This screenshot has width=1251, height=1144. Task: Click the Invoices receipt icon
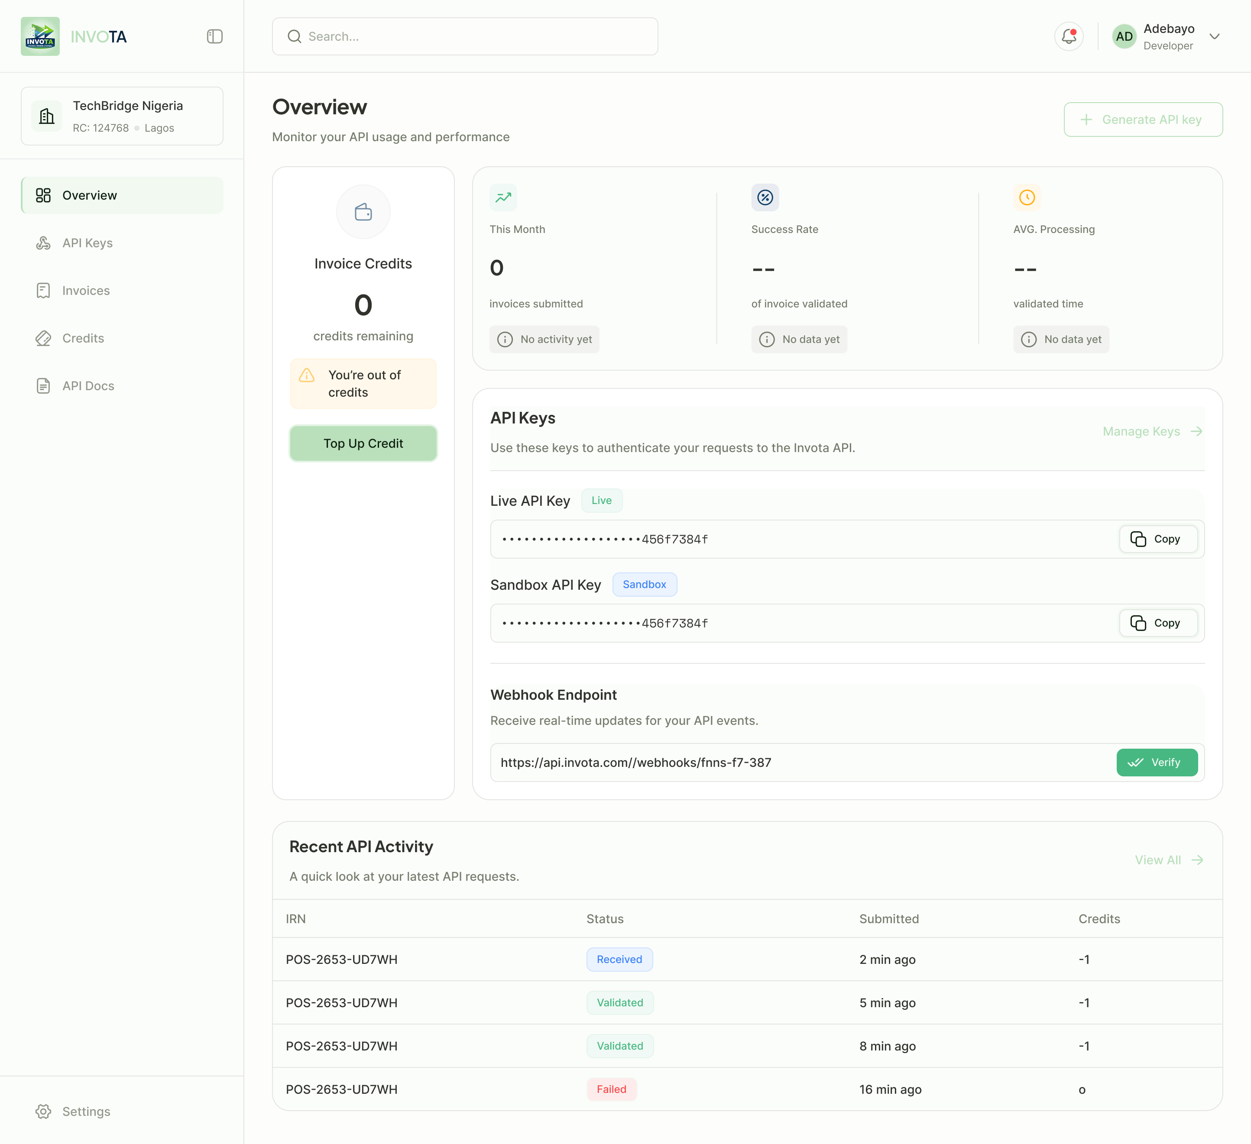pyautogui.click(x=43, y=291)
